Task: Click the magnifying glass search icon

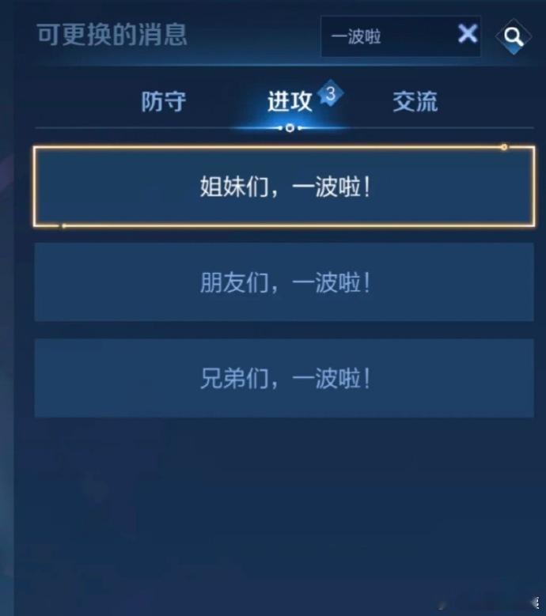Action: (x=514, y=37)
